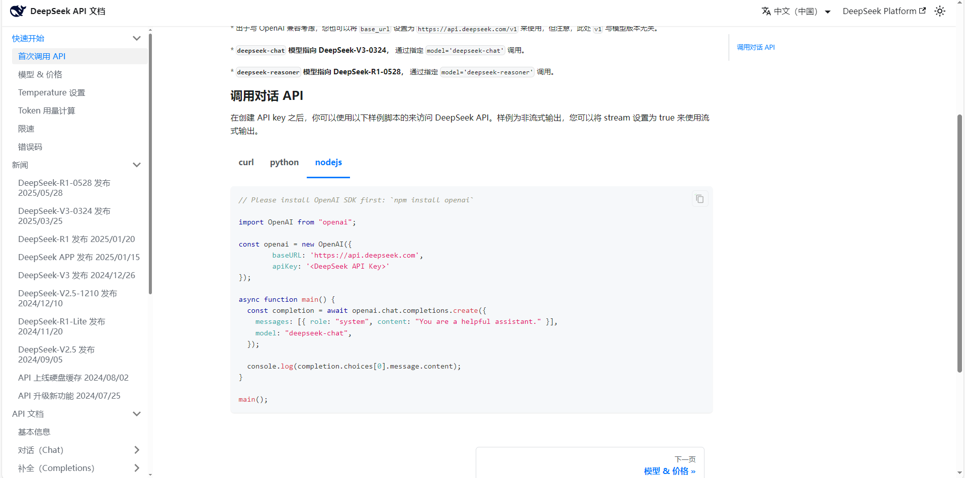Click the DeepSeek whale logo
The width and height of the screenshot is (965, 478).
click(18, 11)
